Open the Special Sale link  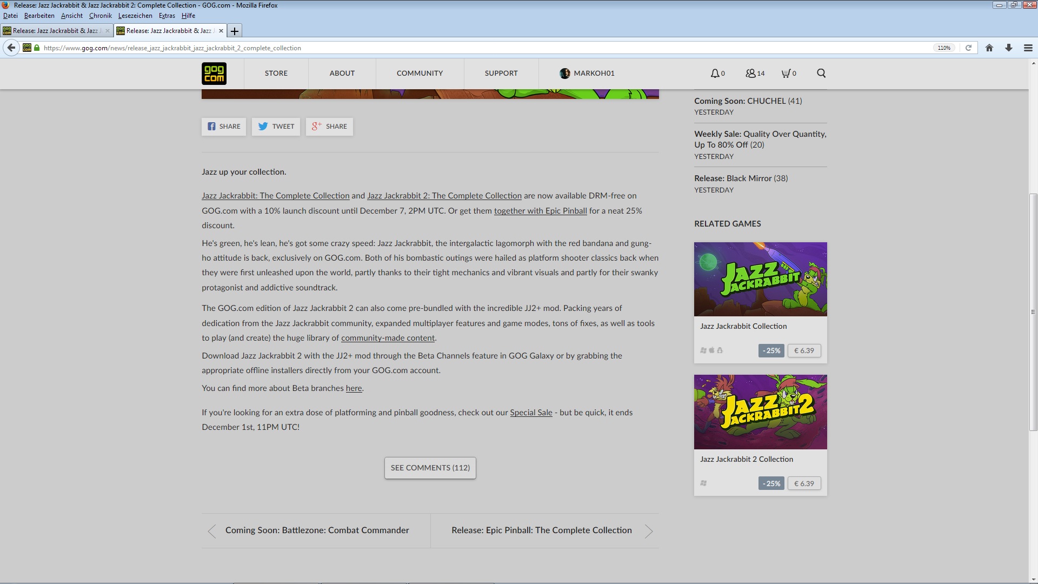tap(531, 413)
